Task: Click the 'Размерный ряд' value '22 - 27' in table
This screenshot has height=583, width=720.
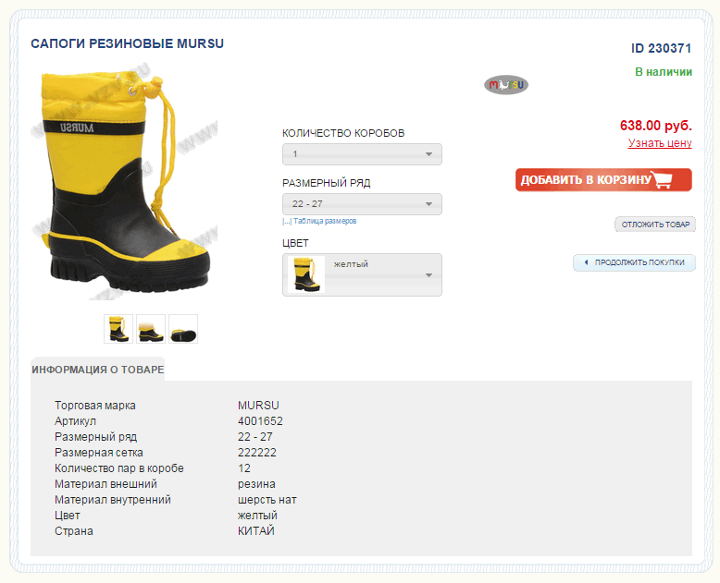Action: (x=255, y=437)
